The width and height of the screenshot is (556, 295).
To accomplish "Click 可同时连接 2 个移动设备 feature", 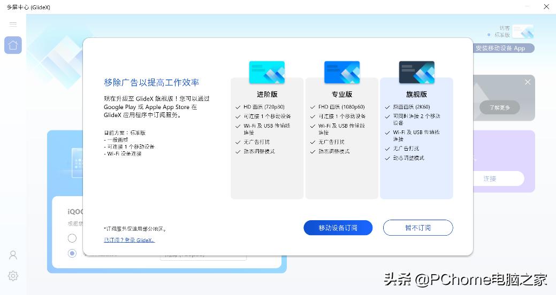I will [x=416, y=119].
